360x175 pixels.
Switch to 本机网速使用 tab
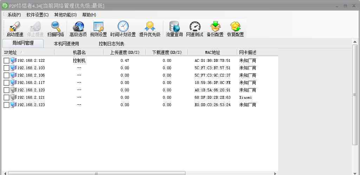66,44
